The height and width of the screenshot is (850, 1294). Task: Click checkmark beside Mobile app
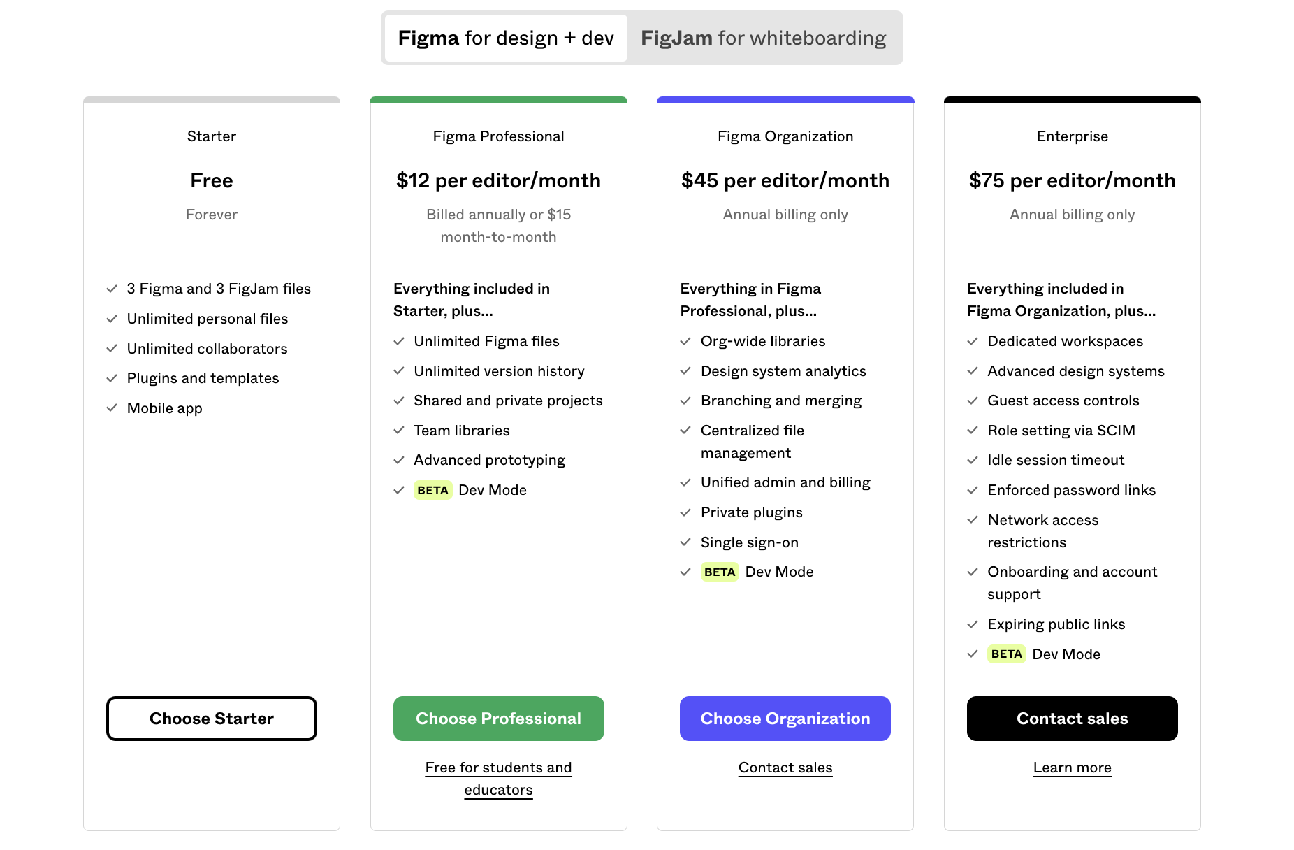(112, 408)
